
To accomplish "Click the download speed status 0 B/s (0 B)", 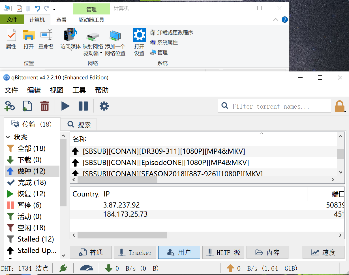I will 131,268.
